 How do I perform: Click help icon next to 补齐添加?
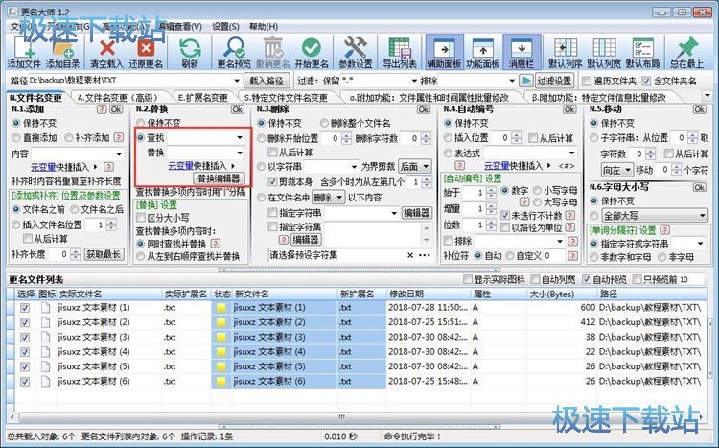tap(118, 137)
